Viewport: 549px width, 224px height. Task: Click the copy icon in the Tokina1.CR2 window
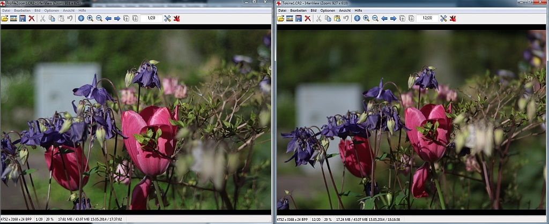tap(328, 18)
